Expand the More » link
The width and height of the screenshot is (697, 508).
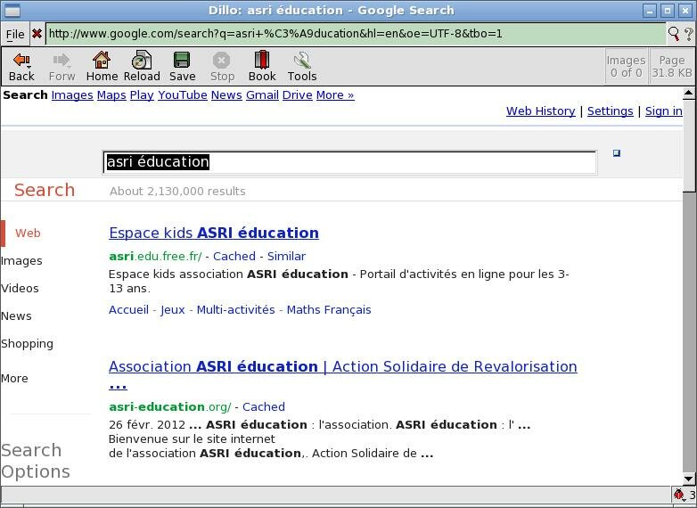pos(335,95)
